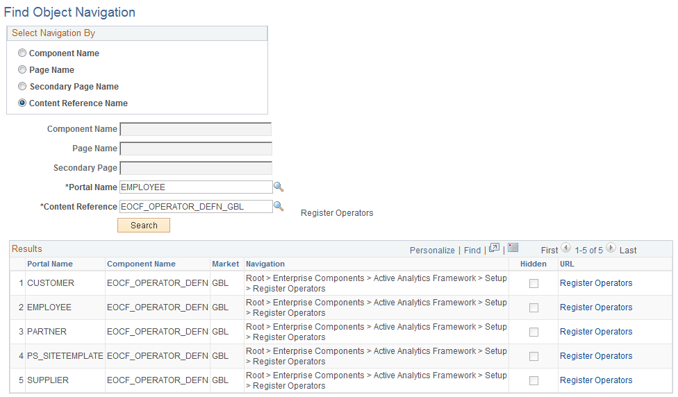Open Register Operators link for EMPLOYEE
This screenshot has height=397, width=678.
(x=596, y=307)
